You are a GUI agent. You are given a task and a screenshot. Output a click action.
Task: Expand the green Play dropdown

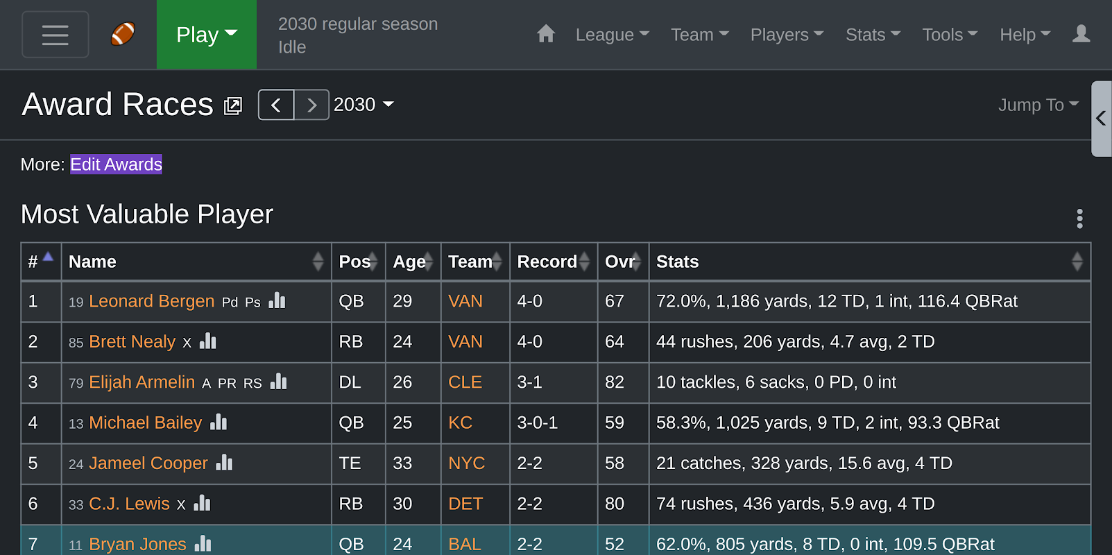206,35
